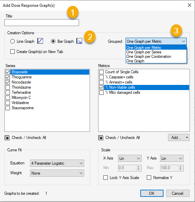Select the Line Graph radio button
Viewport: 195px width, 202px height.
(x=12, y=41)
